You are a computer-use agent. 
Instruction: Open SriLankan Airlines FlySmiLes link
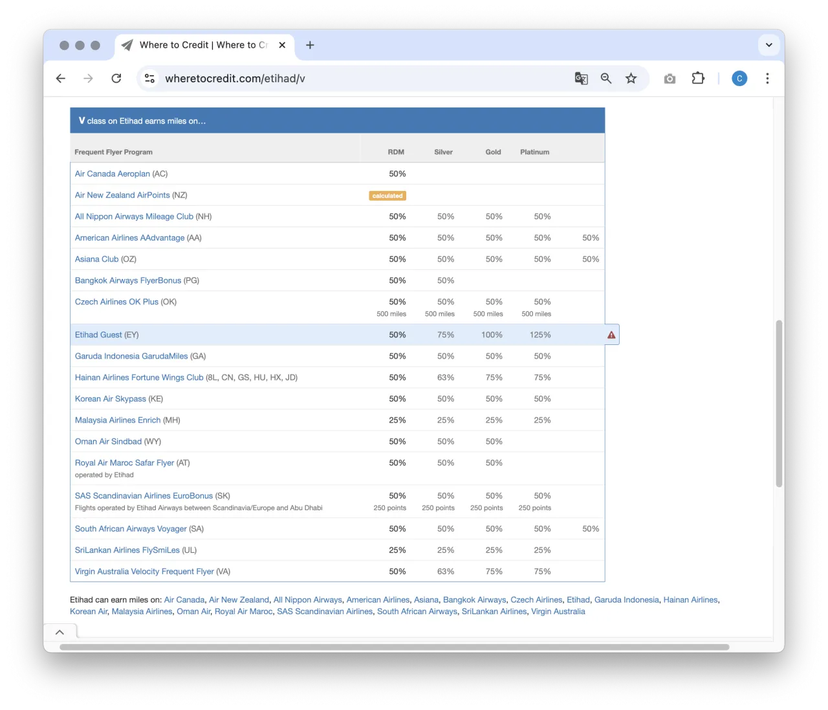point(127,550)
